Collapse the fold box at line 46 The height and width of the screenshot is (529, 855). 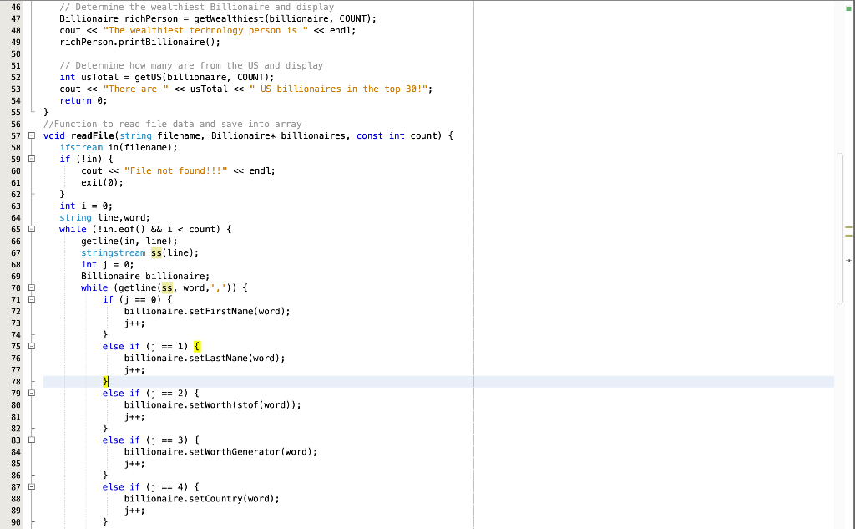pos(31,7)
